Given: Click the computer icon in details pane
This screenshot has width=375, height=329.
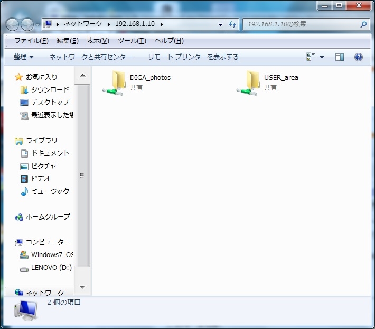Looking at the screenshot, I should click(26, 310).
